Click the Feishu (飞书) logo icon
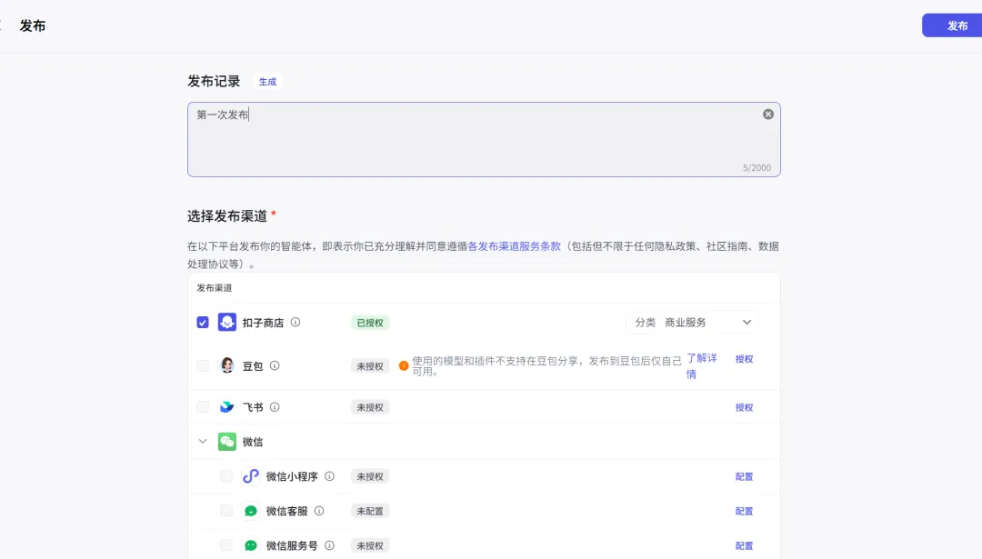The image size is (982, 559). 227,407
